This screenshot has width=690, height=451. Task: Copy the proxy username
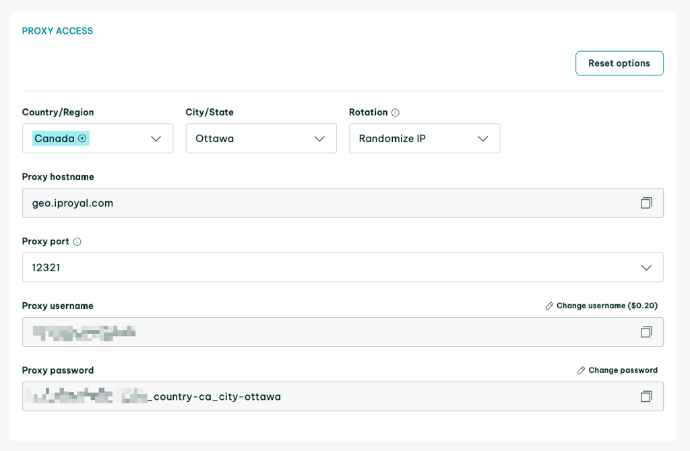pyautogui.click(x=646, y=332)
